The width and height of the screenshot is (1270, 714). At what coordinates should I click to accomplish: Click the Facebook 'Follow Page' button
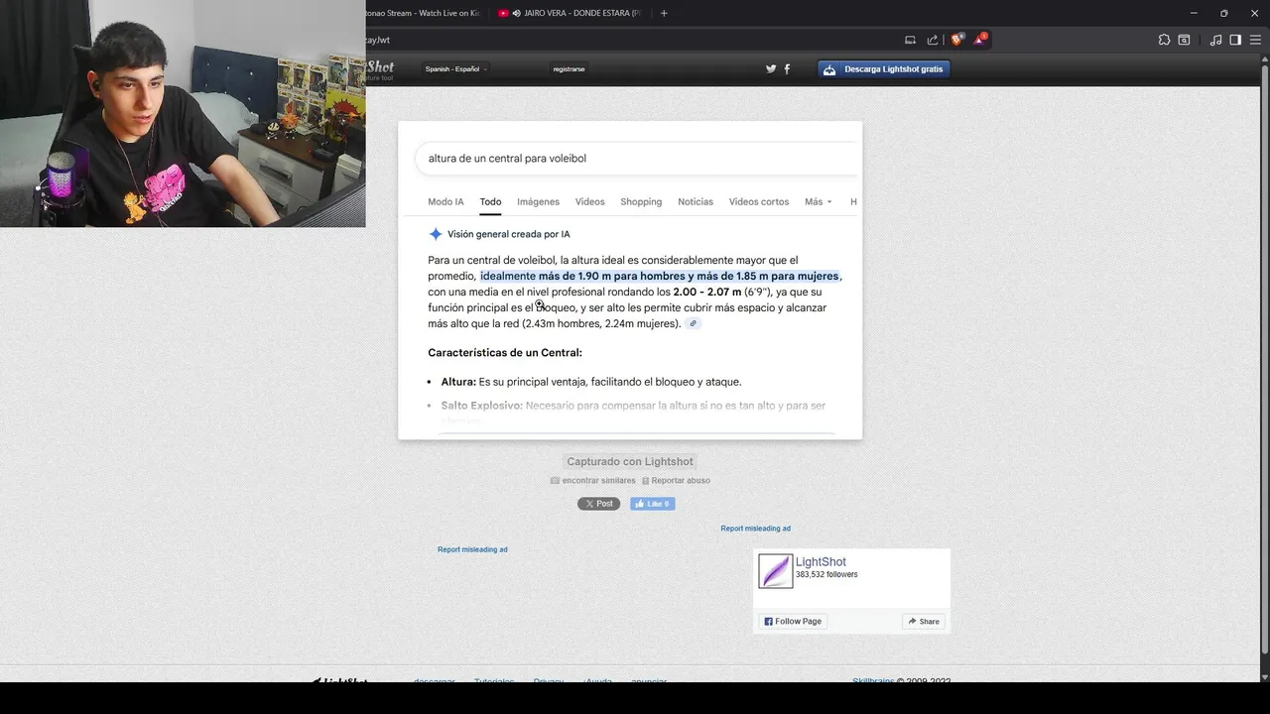(x=793, y=621)
